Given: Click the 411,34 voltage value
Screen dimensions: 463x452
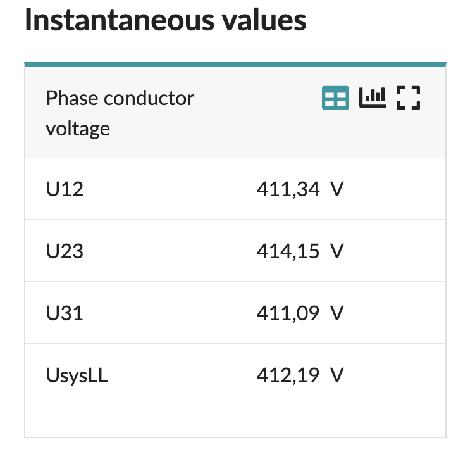Looking at the screenshot, I should 288,189.
